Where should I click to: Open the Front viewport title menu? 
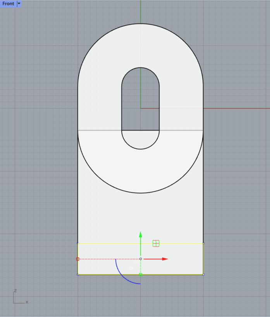[8, 3]
